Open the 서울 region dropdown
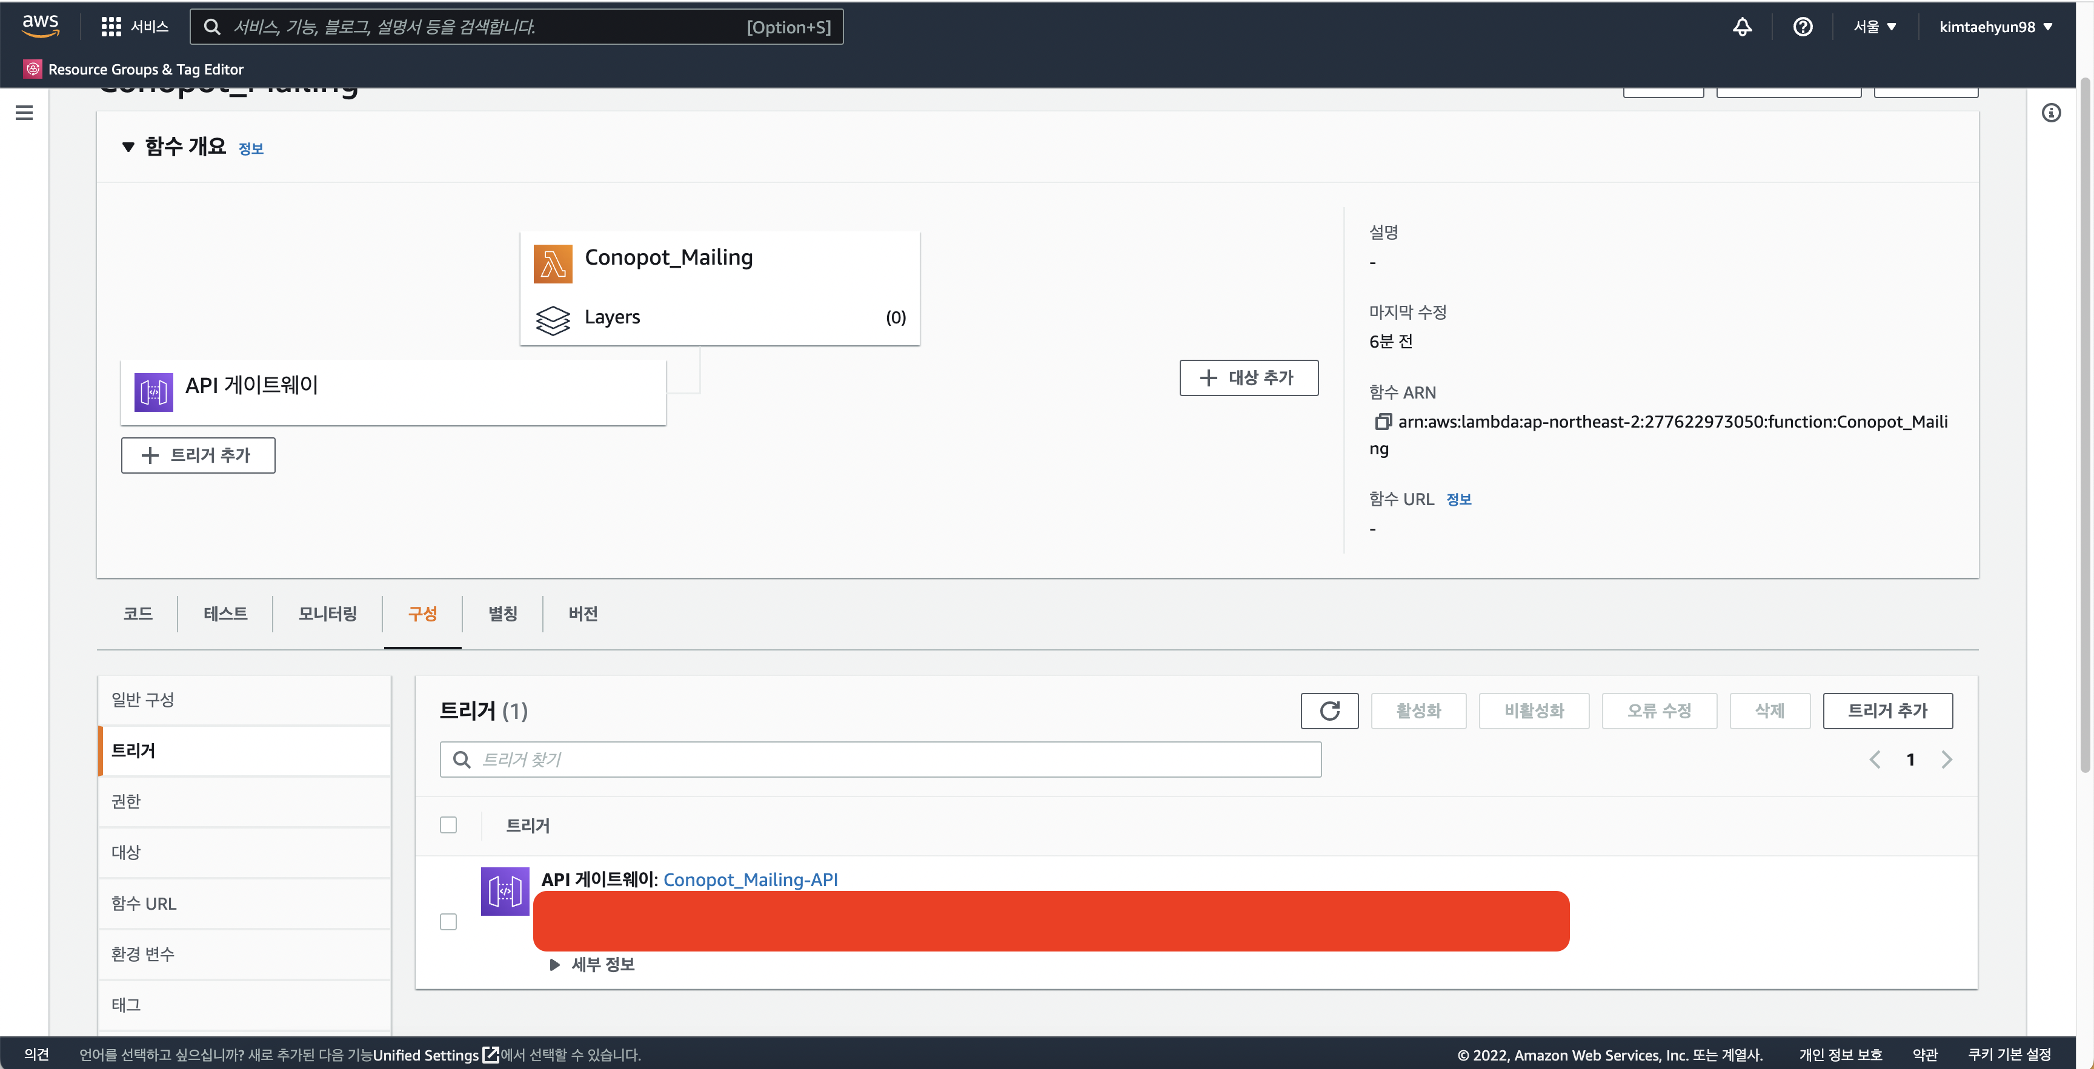Image resolution: width=2094 pixels, height=1069 pixels. click(1875, 27)
